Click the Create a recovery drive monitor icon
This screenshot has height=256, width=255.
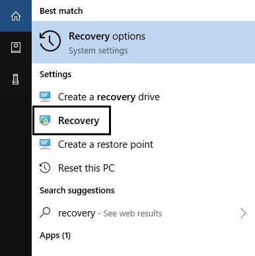click(x=45, y=97)
